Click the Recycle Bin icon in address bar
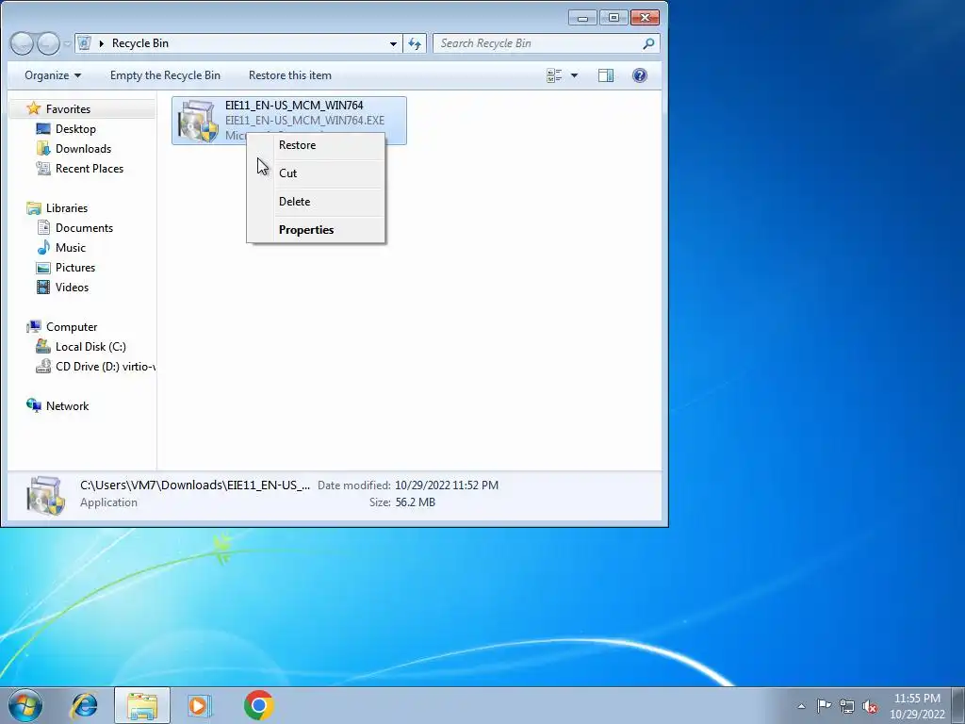Image resolution: width=965 pixels, height=724 pixels. (85, 43)
